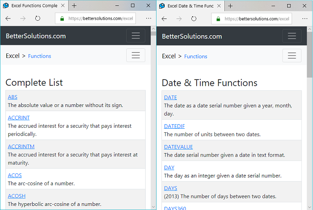Viewport: 313px width, 210px height.
Task: Open the ABS function link
Action: pos(13,97)
